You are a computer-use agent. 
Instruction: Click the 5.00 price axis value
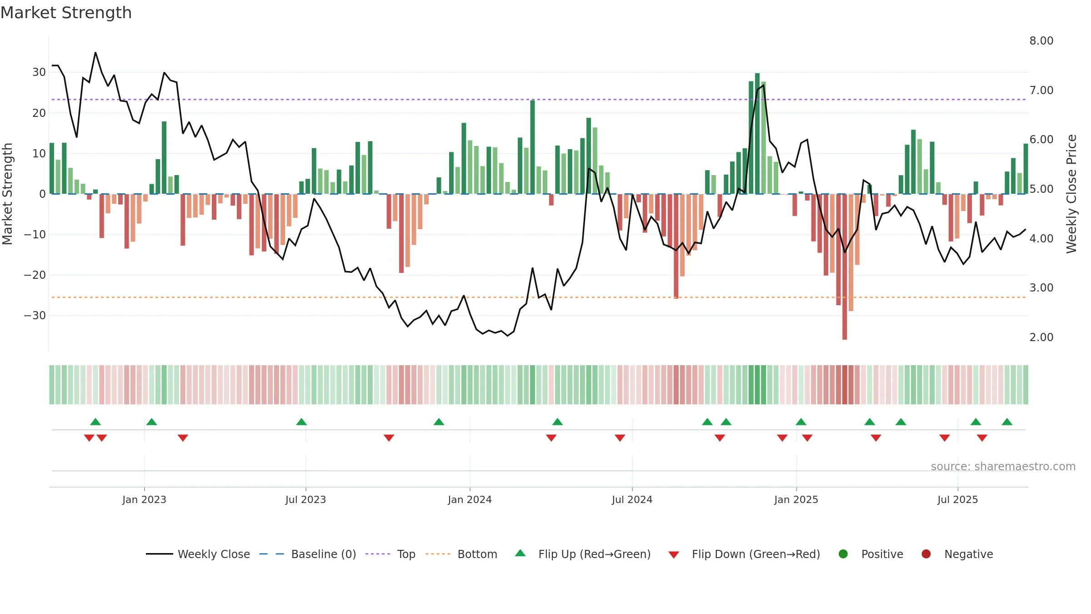point(1041,189)
